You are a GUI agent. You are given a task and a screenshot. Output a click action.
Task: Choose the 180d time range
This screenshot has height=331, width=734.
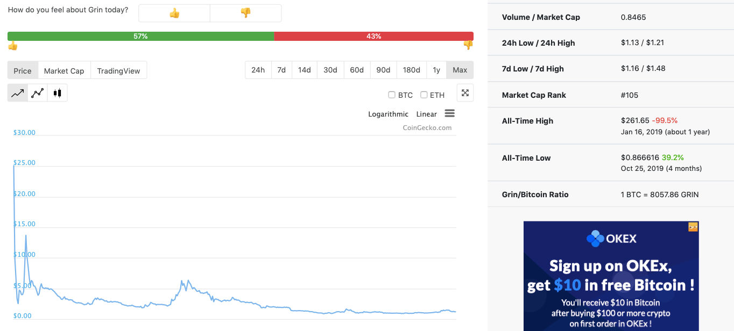(x=411, y=70)
